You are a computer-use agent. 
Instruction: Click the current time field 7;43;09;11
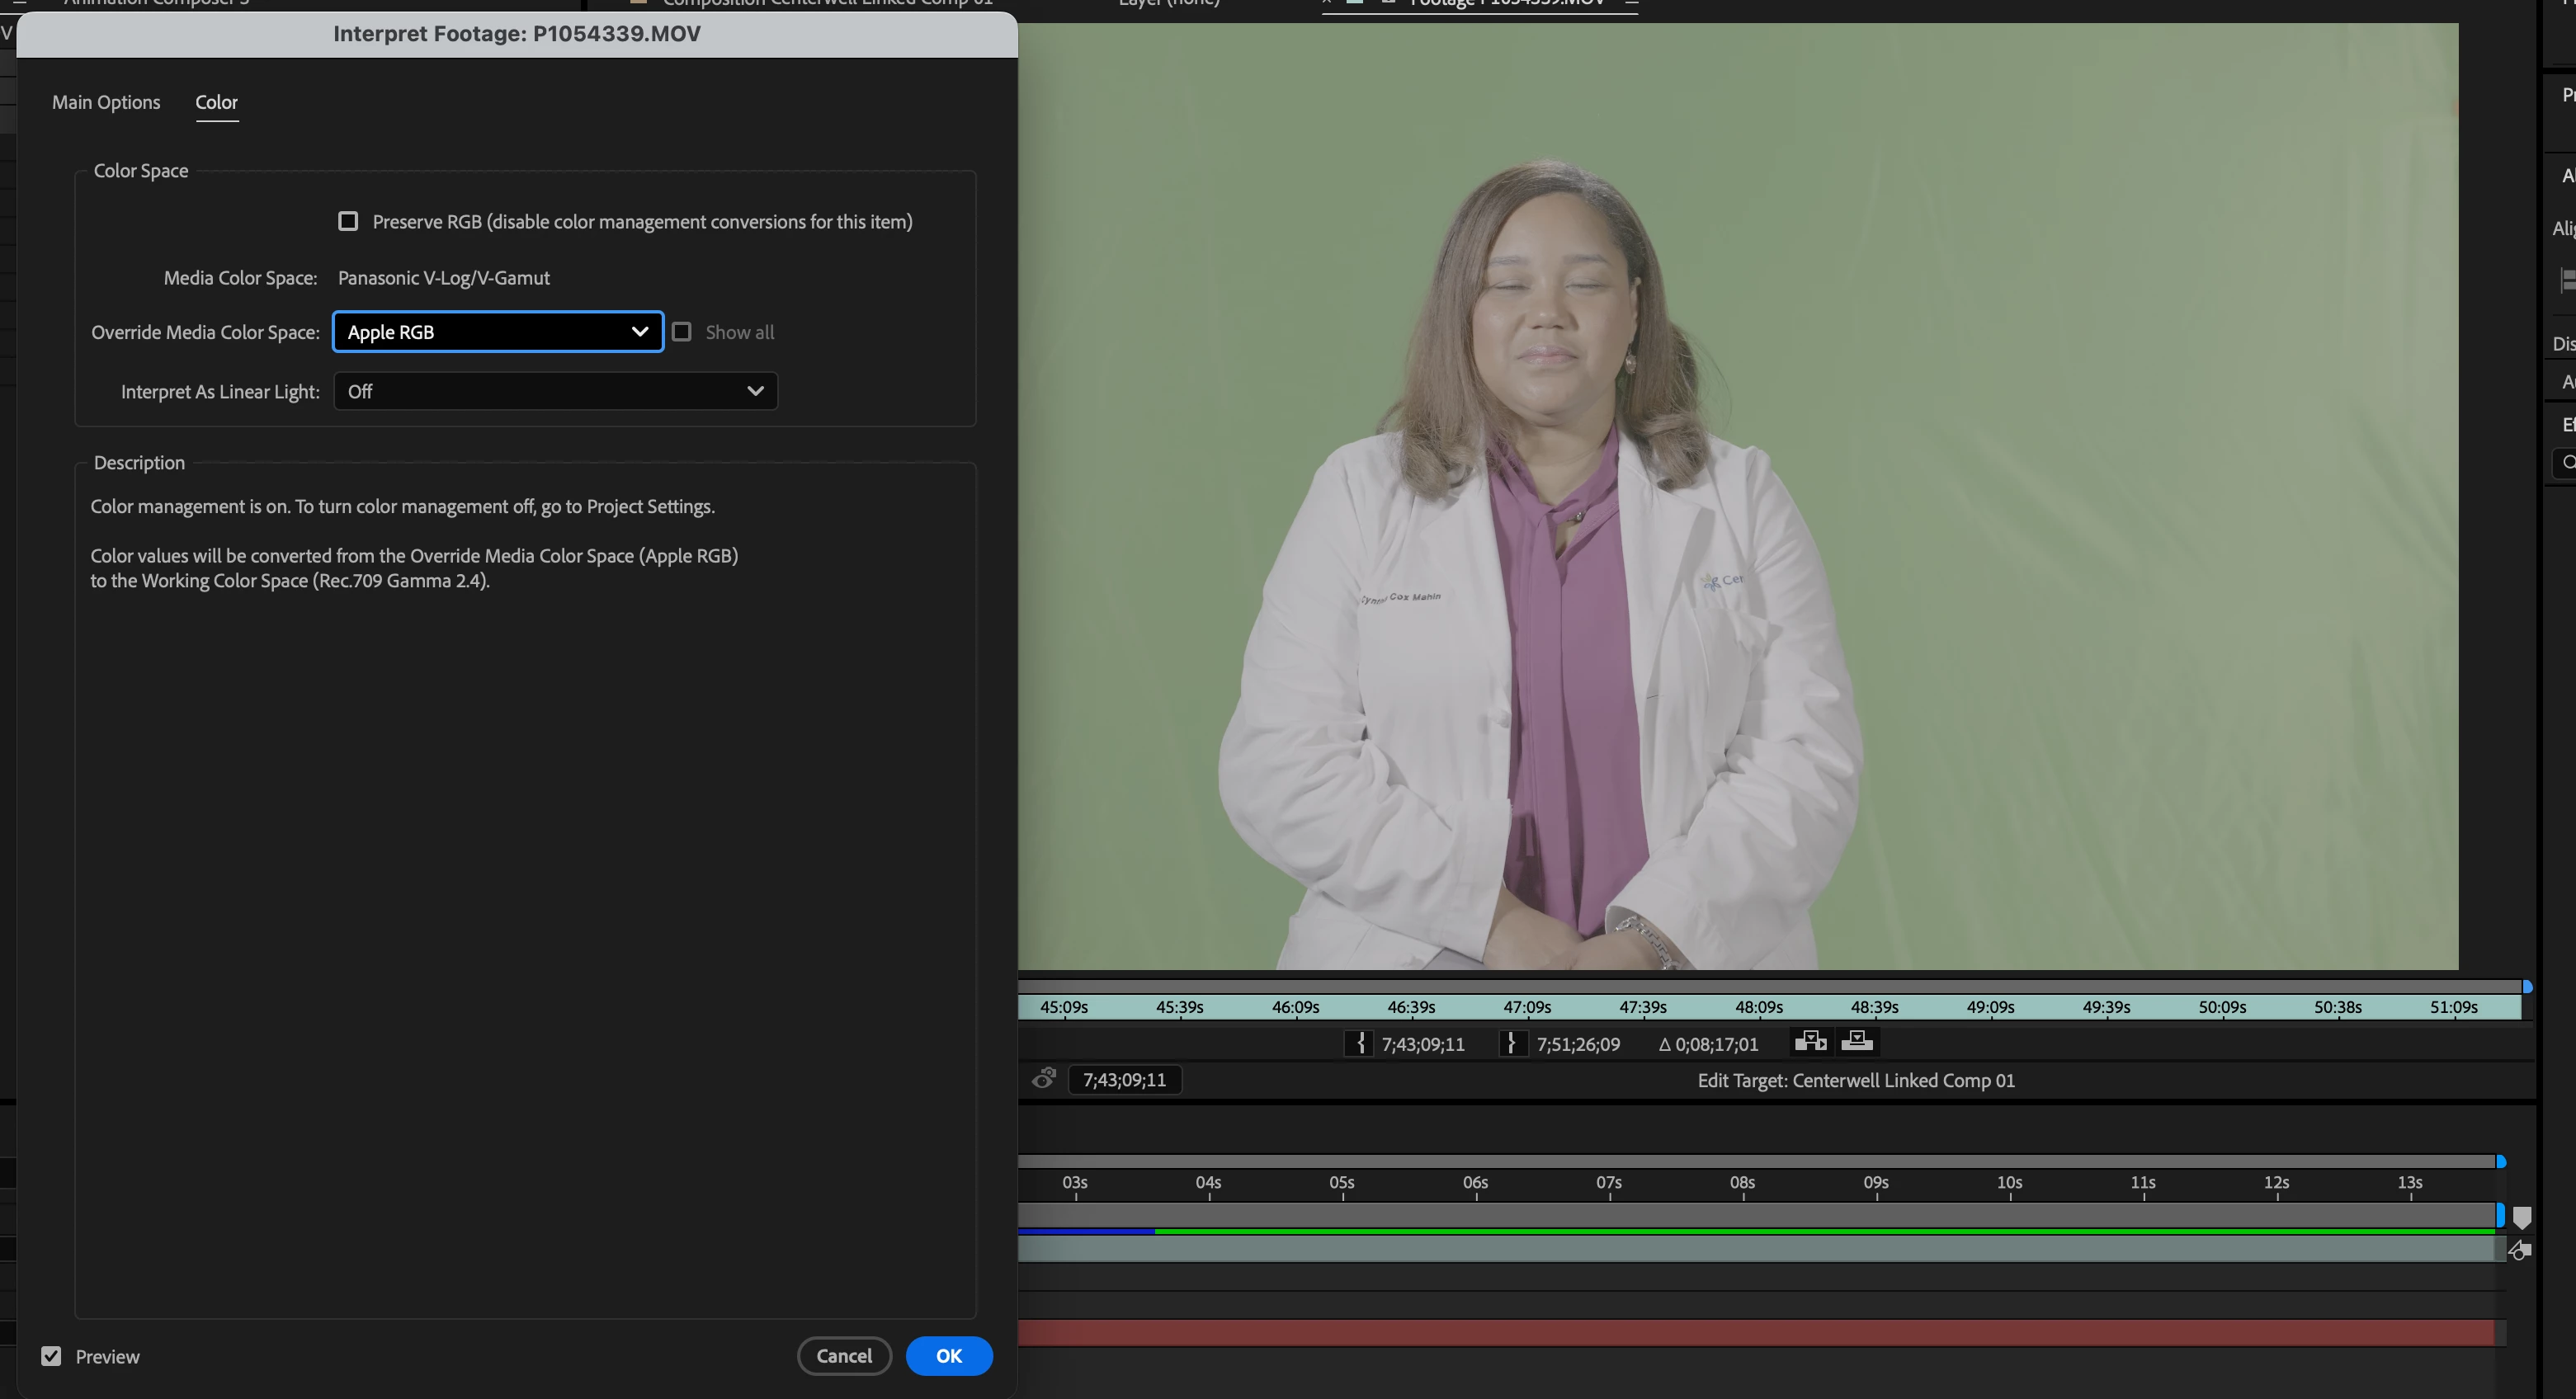click(x=1124, y=1080)
